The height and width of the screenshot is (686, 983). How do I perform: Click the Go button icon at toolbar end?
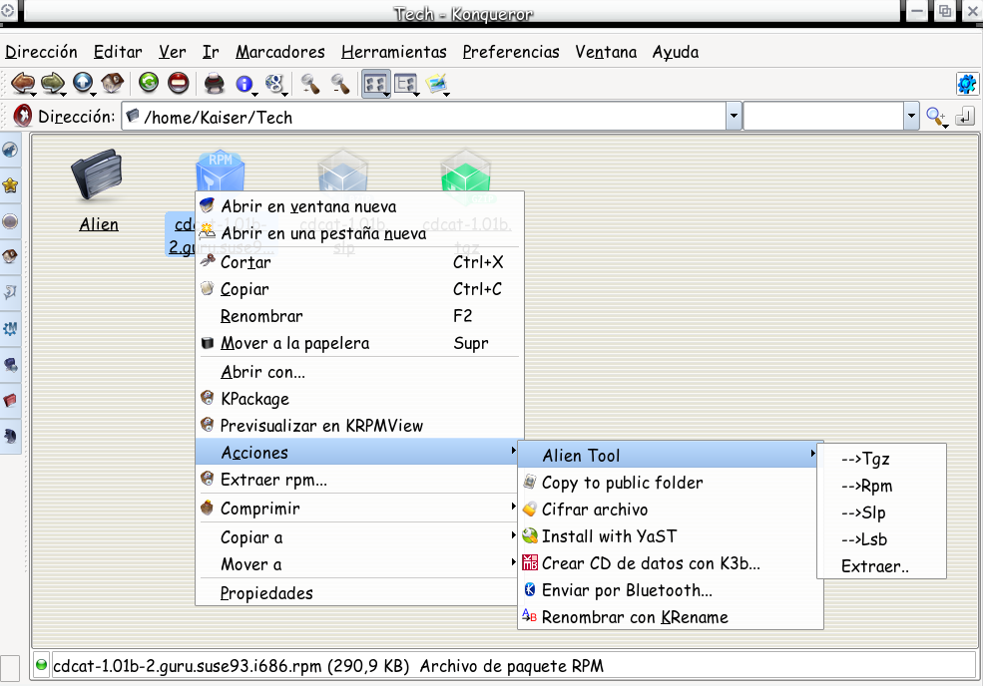click(965, 117)
